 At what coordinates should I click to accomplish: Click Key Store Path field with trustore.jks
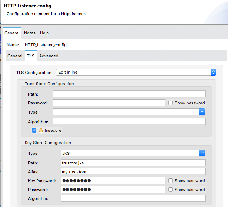tap(133, 163)
